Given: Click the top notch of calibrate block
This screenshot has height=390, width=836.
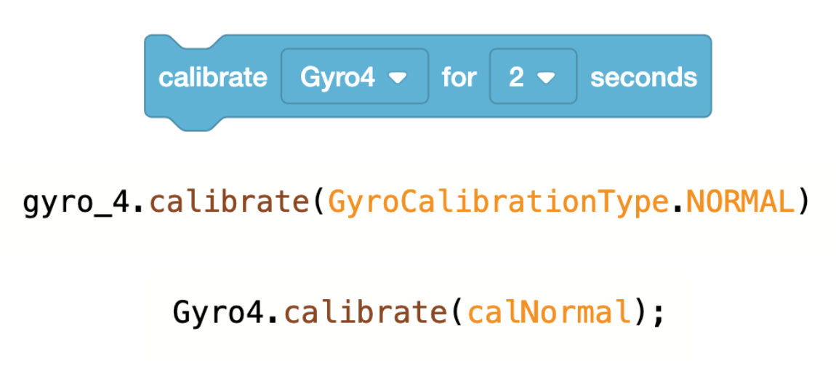Looking at the screenshot, I should [x=193, y=41].
